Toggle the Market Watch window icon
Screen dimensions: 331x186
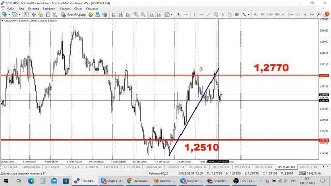point(26,14)
